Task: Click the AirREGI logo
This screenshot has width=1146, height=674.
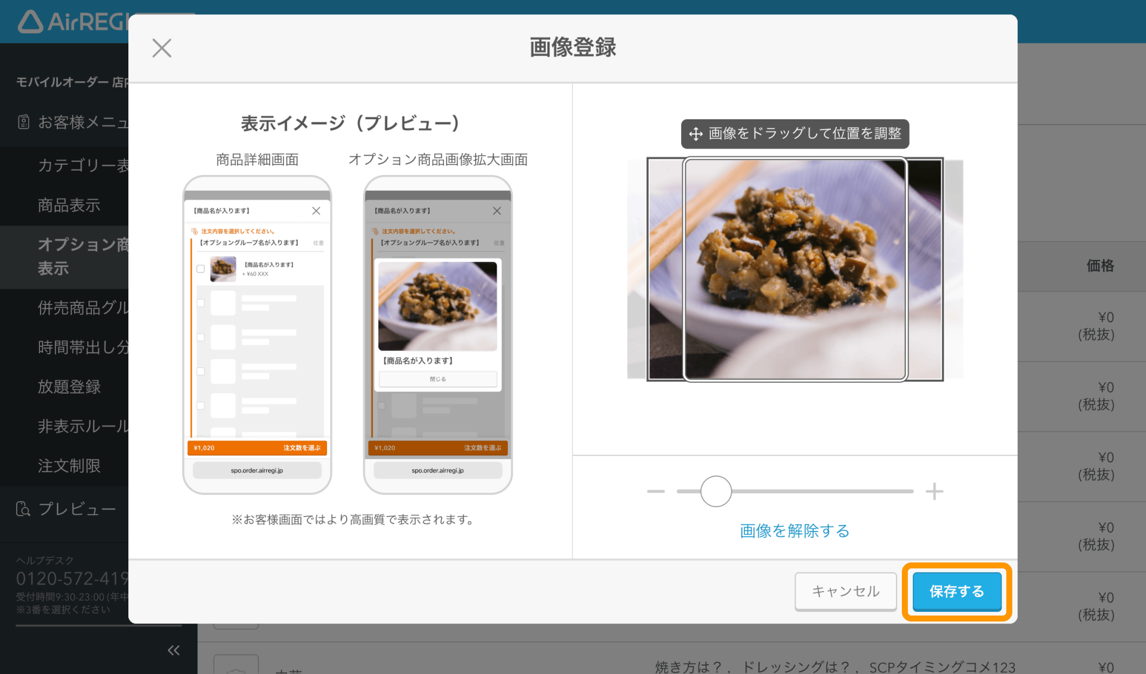Action: coord(73,21)
